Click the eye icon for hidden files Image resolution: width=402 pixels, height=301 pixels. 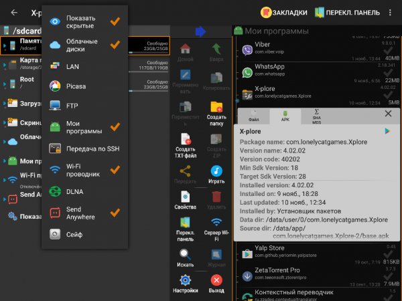click(55, 21)
